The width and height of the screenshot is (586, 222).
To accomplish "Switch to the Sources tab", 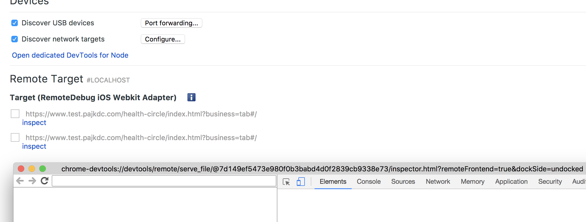I will click(x=403, y=181).
